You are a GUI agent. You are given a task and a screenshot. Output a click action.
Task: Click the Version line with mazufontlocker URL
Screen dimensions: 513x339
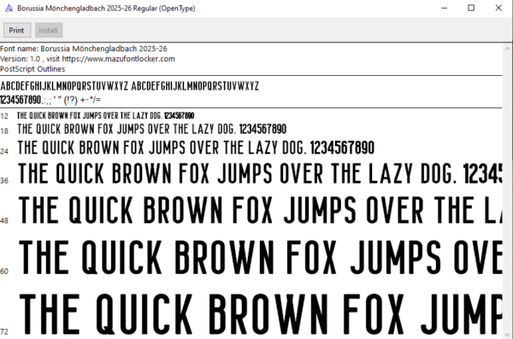click(87, 59)
